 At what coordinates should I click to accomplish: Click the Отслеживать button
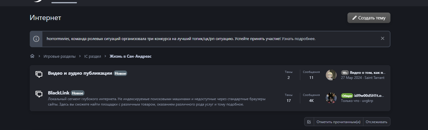point(377,122)
